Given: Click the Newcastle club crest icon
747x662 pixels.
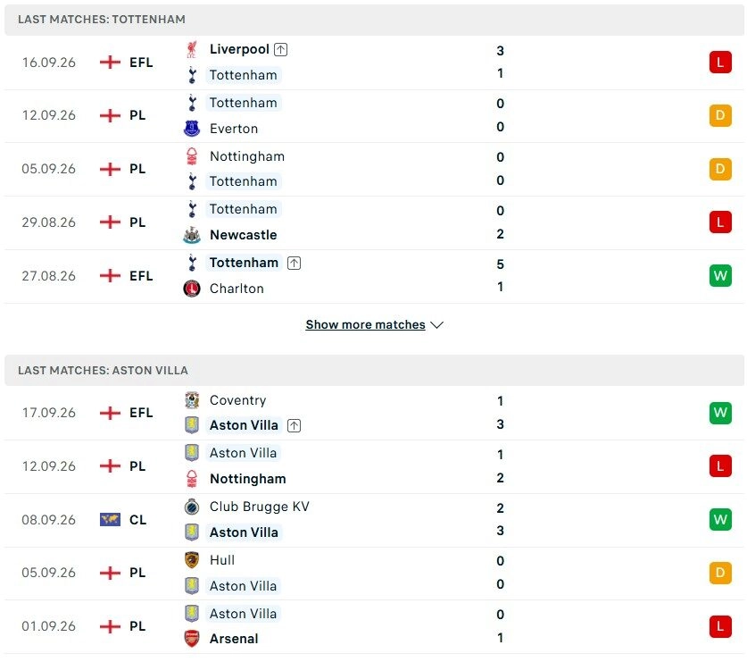Looking at the screenshot, I should [x=192, y=235].
